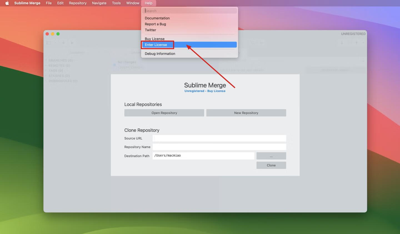Click the Clone button
This screenshot has height=234, width=400.
(x=271, y=165)
